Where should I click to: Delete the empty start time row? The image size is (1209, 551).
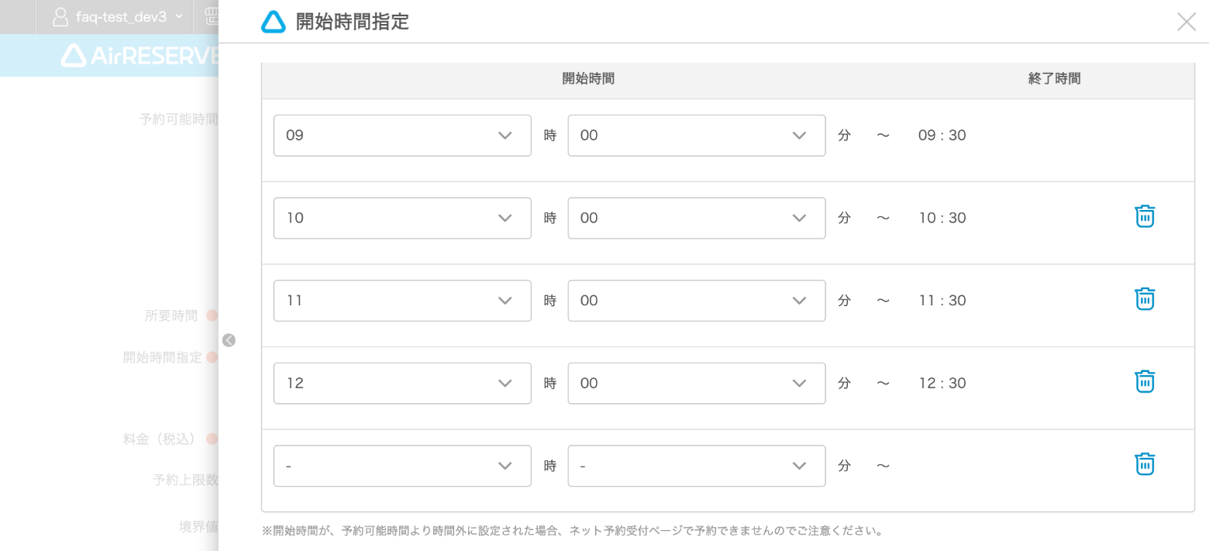1144,464
